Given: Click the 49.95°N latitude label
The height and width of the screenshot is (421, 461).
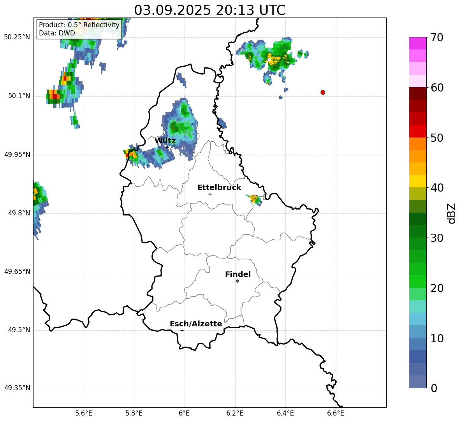Looking at the screenshot, I should coord(17,155).
